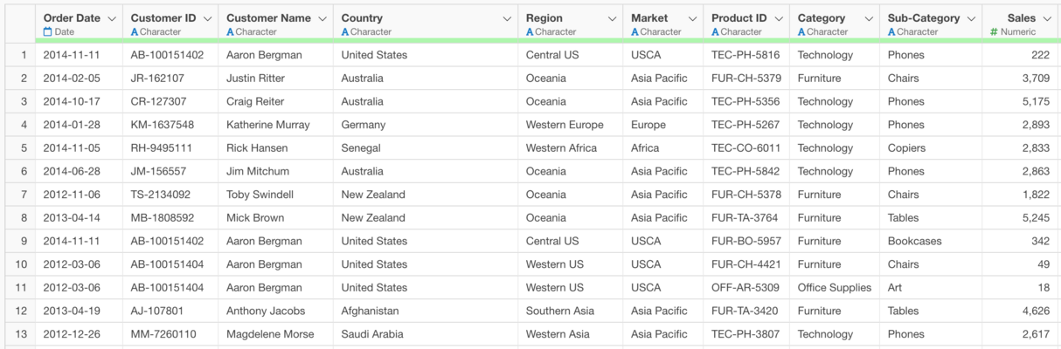Open the Market column dropdown menu

pyautogui.click(x=693, y=18)
